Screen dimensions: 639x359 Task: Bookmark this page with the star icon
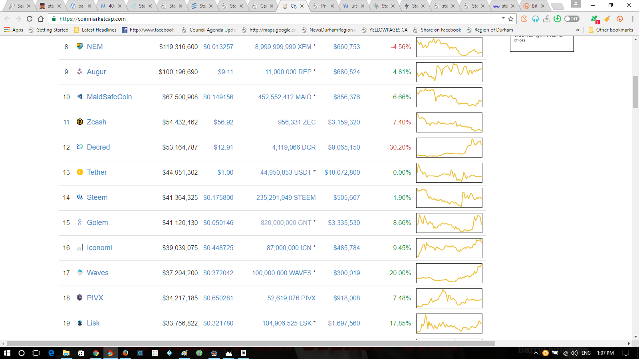[x=511, y=19]
